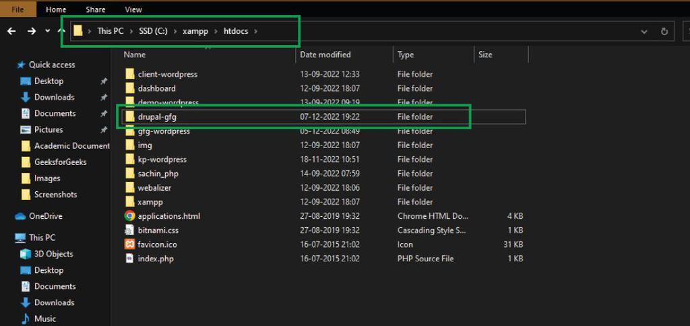The width and height of the screenshot is (690, 326).
Task: Open Pictures in Quick access
Action: click(x=49, y=129)
